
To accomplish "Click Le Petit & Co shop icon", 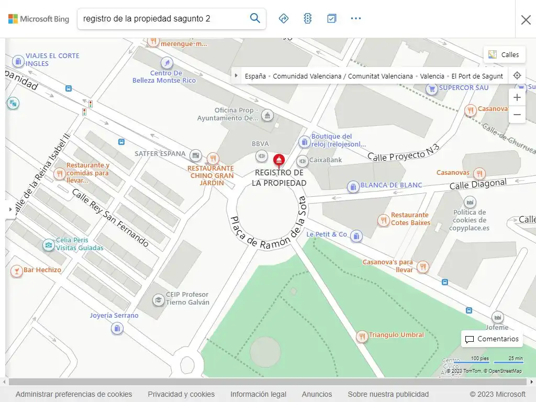I will [356, 236].
